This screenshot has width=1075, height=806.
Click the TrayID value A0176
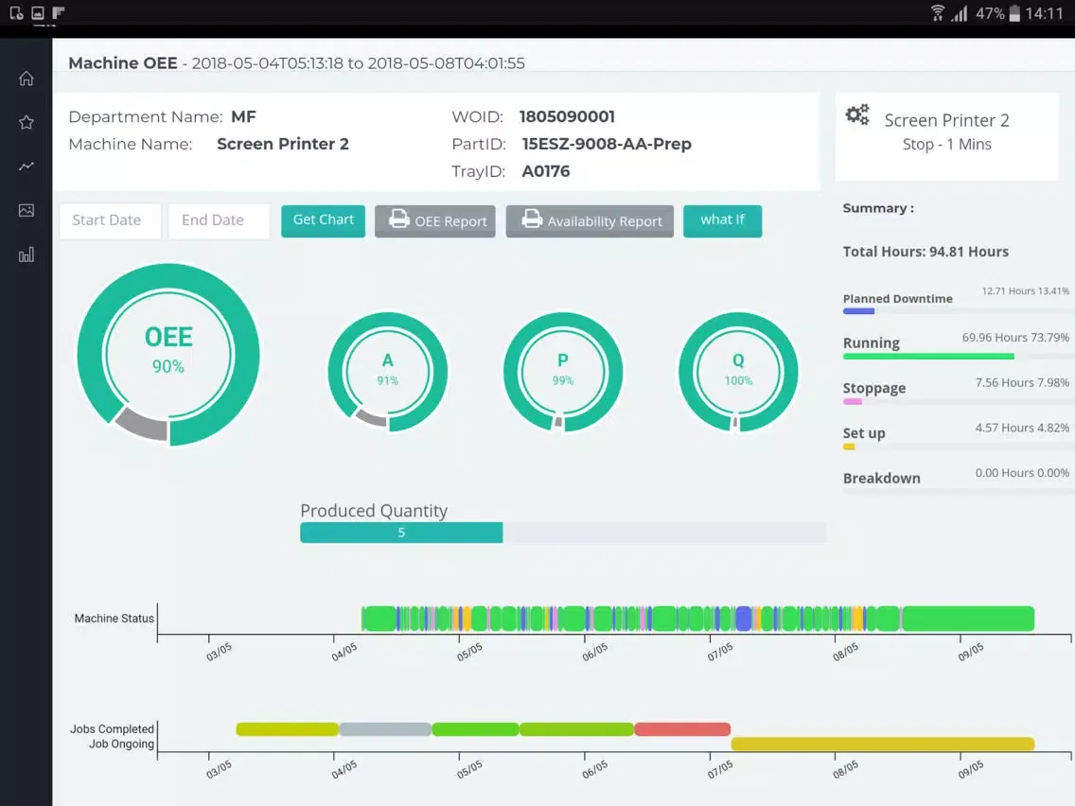point(546,171)
